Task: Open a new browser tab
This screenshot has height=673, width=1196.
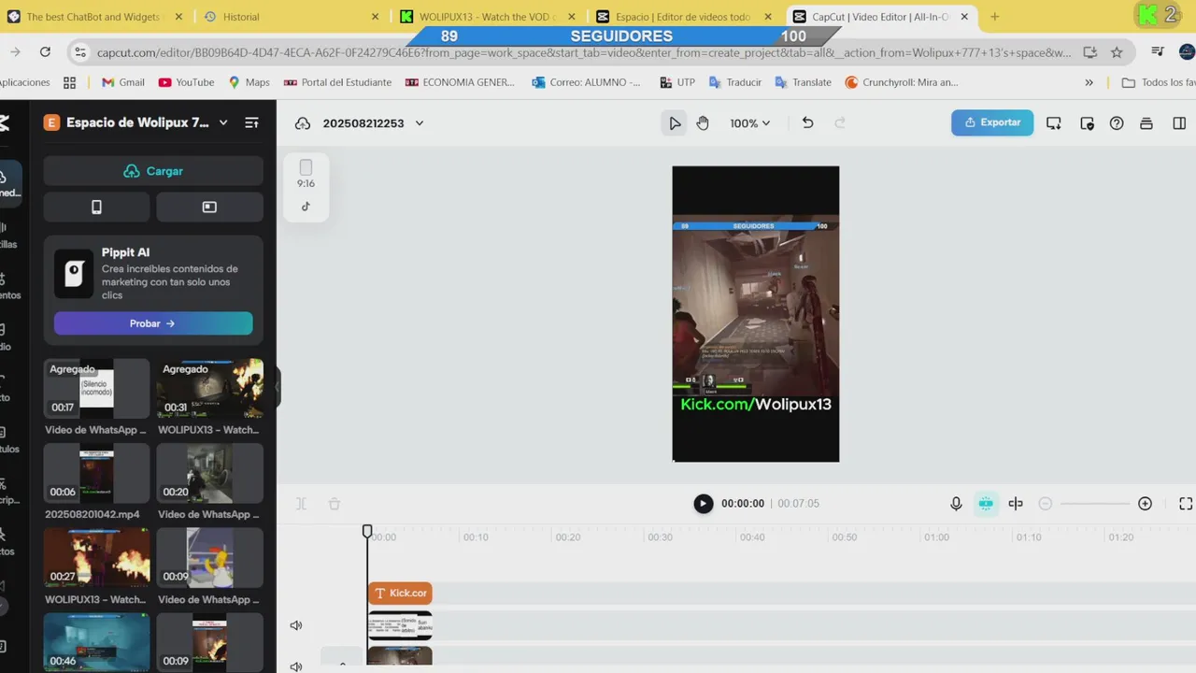Action: (x=994, y=17)
